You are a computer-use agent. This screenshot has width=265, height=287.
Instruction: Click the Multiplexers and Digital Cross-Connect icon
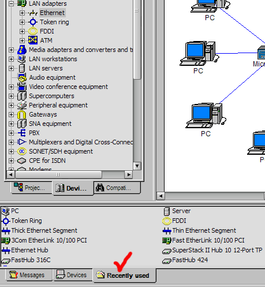[x=22, y=142]
